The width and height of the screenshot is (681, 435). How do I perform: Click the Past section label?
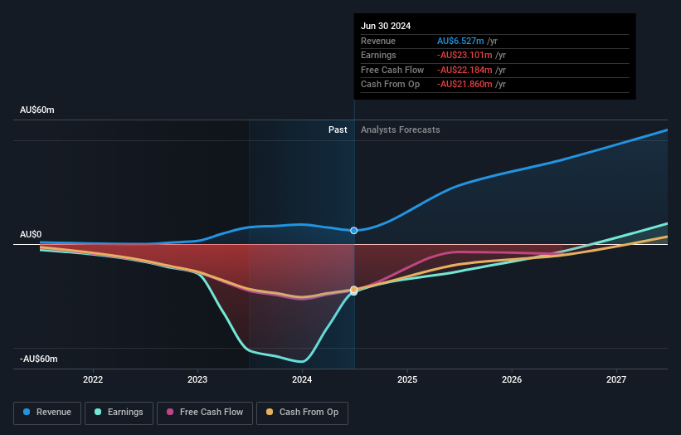pyautogui.click(x=338, y=130)
